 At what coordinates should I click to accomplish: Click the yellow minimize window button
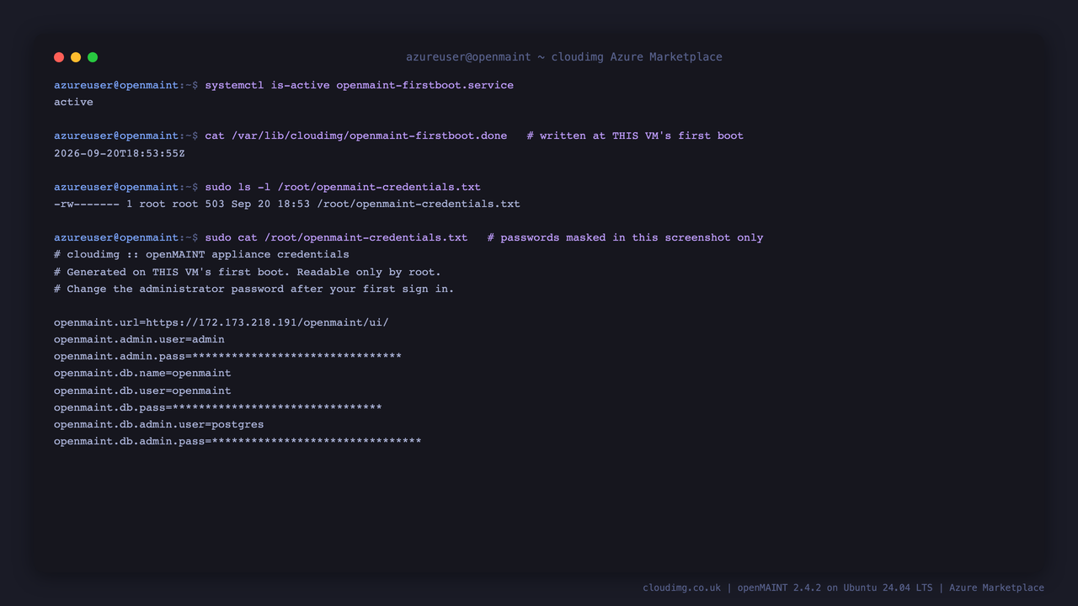pos(76,57)
